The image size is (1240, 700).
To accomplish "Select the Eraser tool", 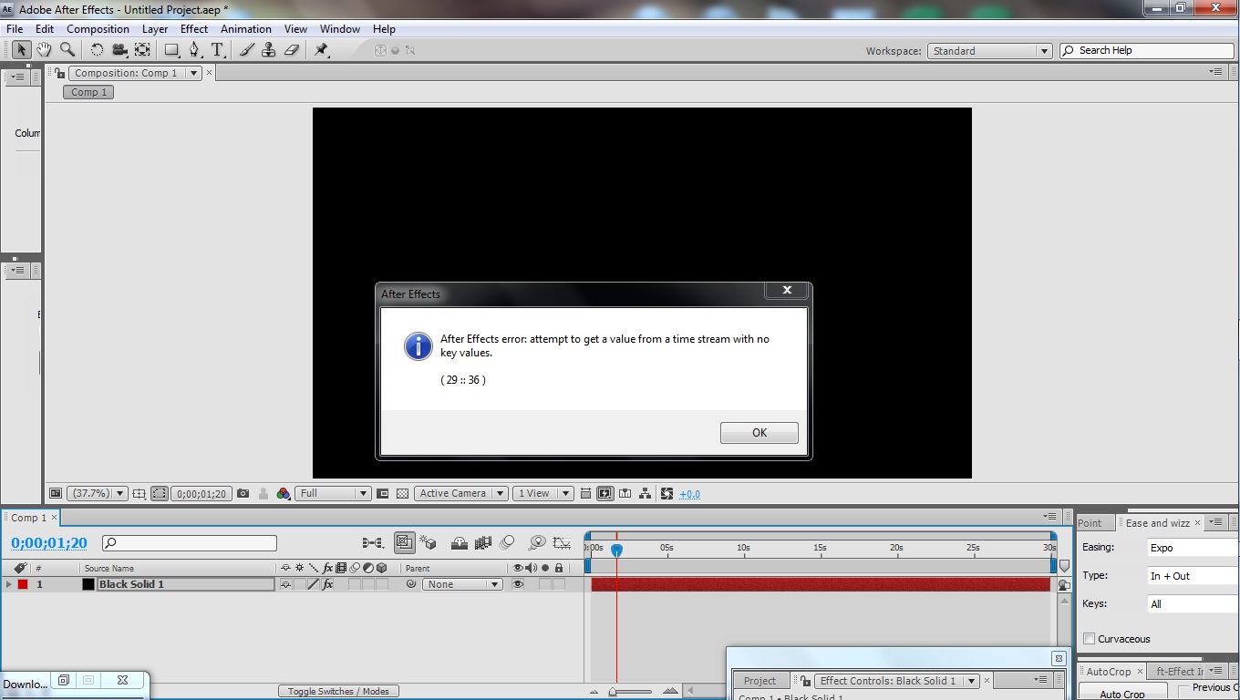I will (x=292, y=50).
